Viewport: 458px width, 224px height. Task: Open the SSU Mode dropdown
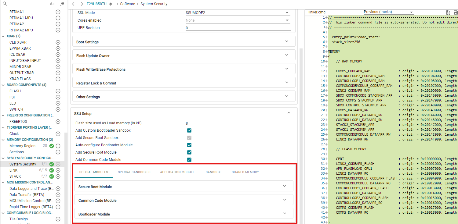[238, 13]
